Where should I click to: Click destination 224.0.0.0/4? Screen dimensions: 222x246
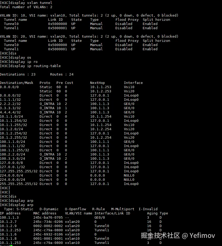point(12,175)
